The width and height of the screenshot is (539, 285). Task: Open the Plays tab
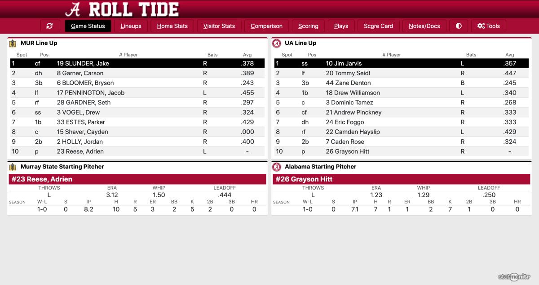341,26
